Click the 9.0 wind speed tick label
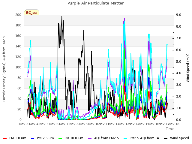The image size is (192, 144). (x=178, y=15)
